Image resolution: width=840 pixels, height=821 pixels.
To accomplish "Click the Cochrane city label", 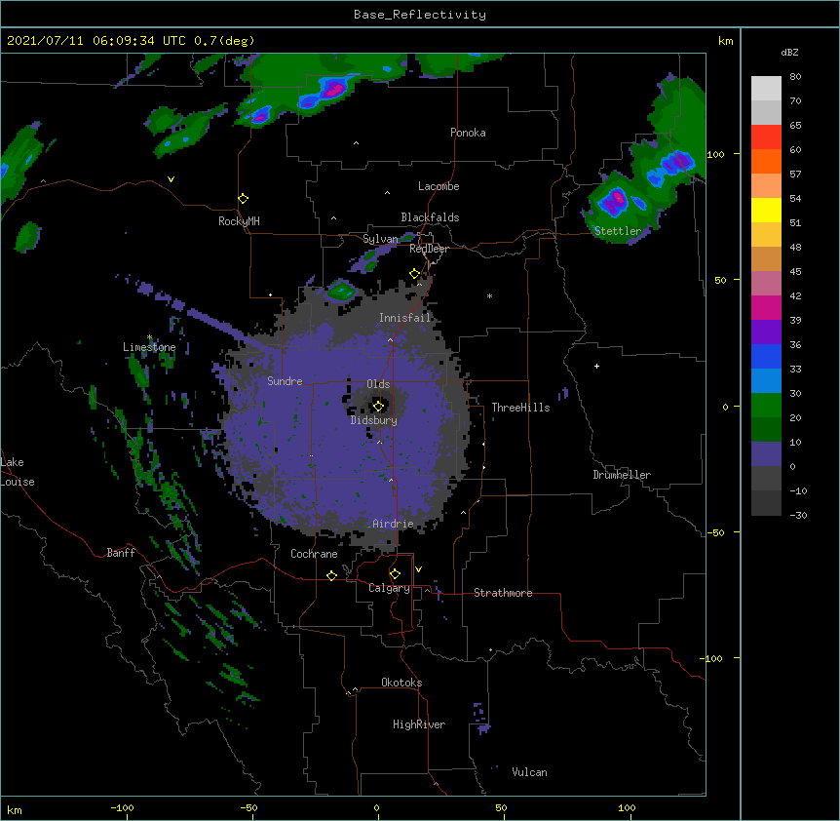I will [314, 554].
